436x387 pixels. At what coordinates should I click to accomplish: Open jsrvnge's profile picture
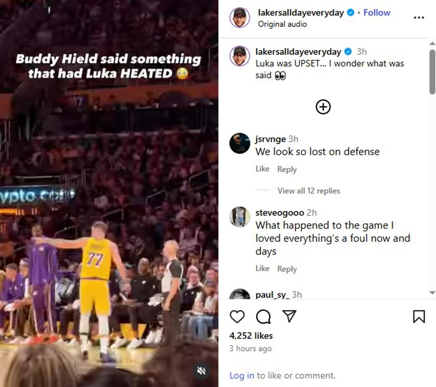[x=240, y=143]
